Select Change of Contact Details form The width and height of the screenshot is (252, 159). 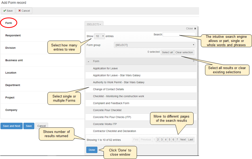click(x=108, y=89)
